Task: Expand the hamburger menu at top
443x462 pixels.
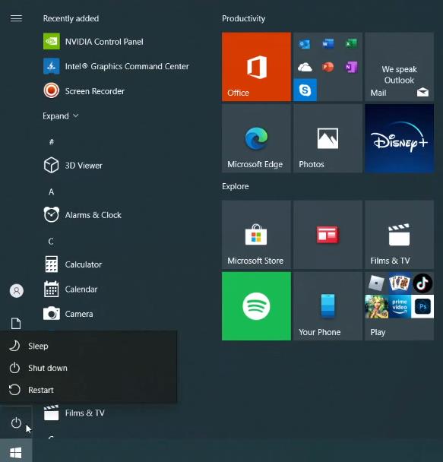Action: (16, 18)
